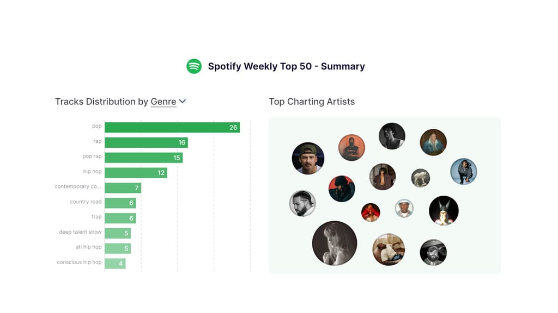Click the "pop" bar showing 26 tracks
558x313 pixels.
click(169, 127)
